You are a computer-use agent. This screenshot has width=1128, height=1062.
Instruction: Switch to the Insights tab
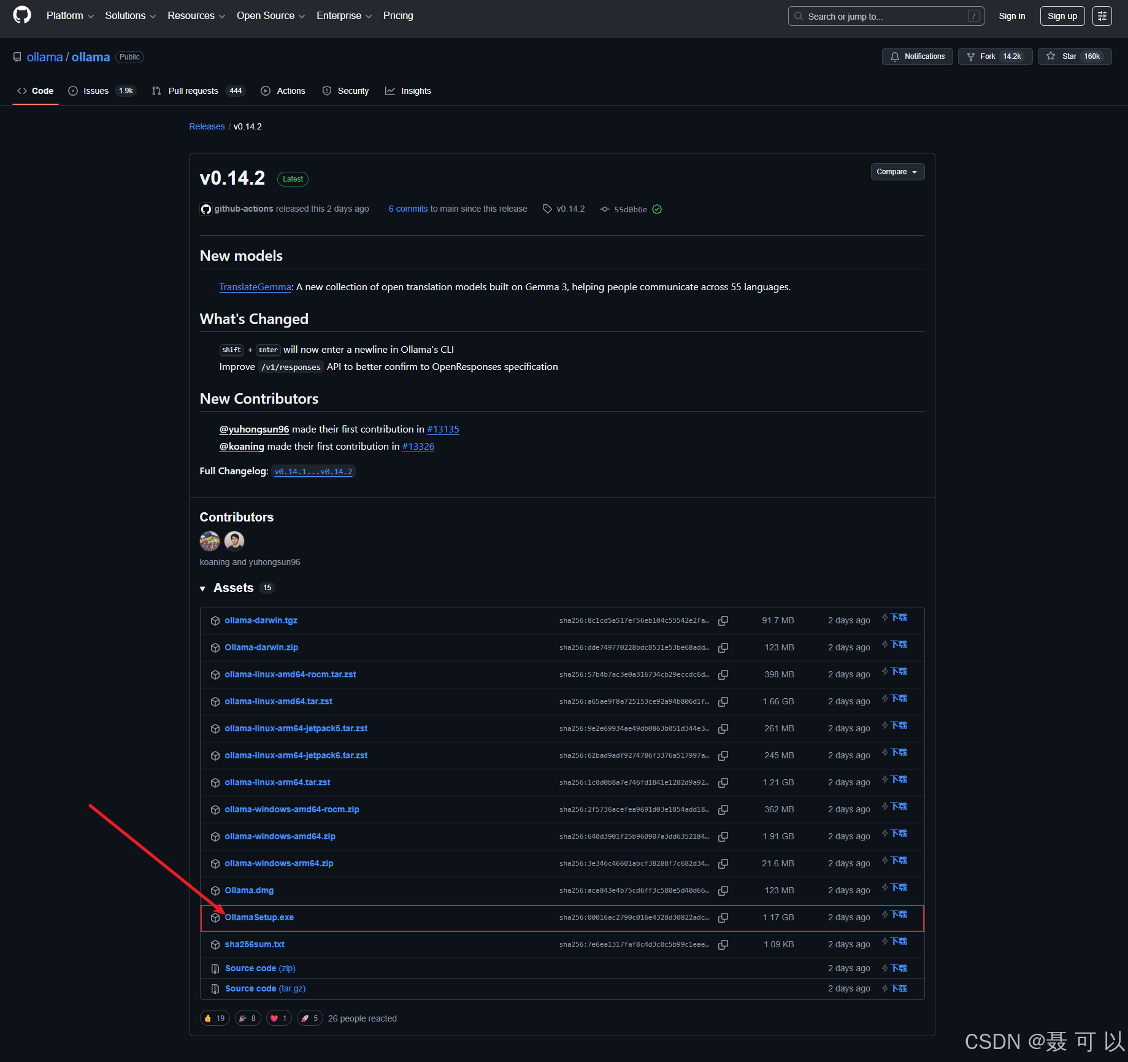point(408,91)
